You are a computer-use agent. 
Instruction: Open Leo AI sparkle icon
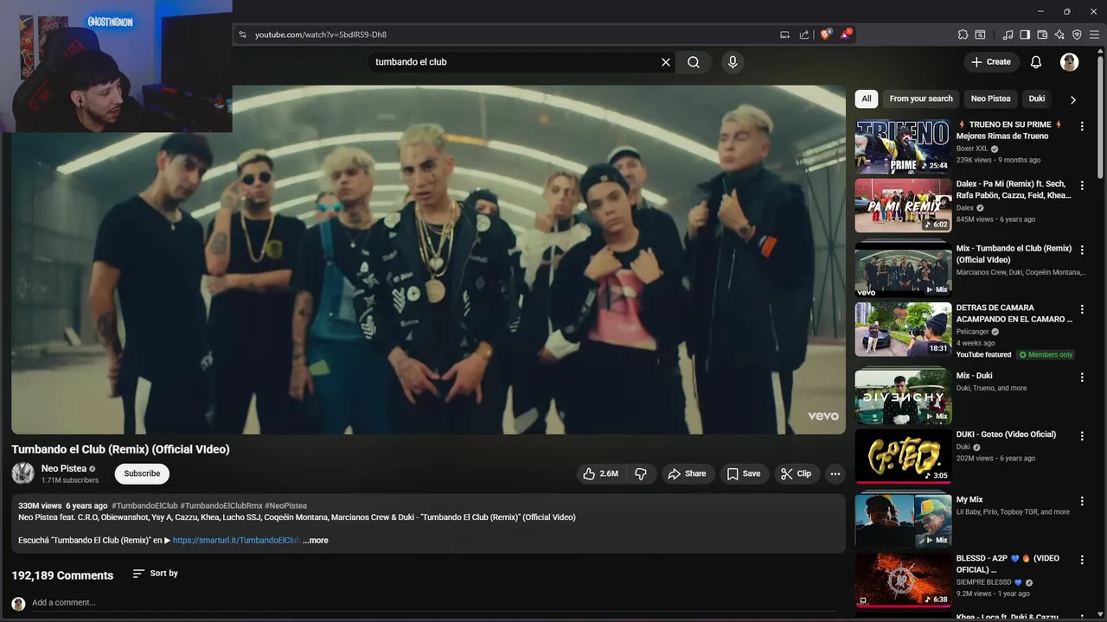[x=1059, y=35]
